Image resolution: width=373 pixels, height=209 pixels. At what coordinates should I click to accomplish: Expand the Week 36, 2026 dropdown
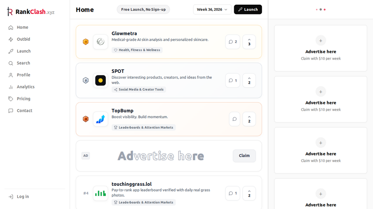tap(212, 9)
